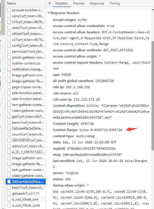The width and height of the screenshot is (154, 209).
Task: Click the scroll up arrow of headers panel
Action: coord(153,10)
